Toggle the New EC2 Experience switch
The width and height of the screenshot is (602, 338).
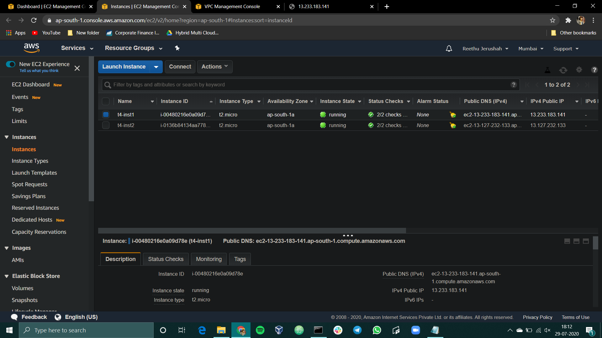[x=11, y=64]
